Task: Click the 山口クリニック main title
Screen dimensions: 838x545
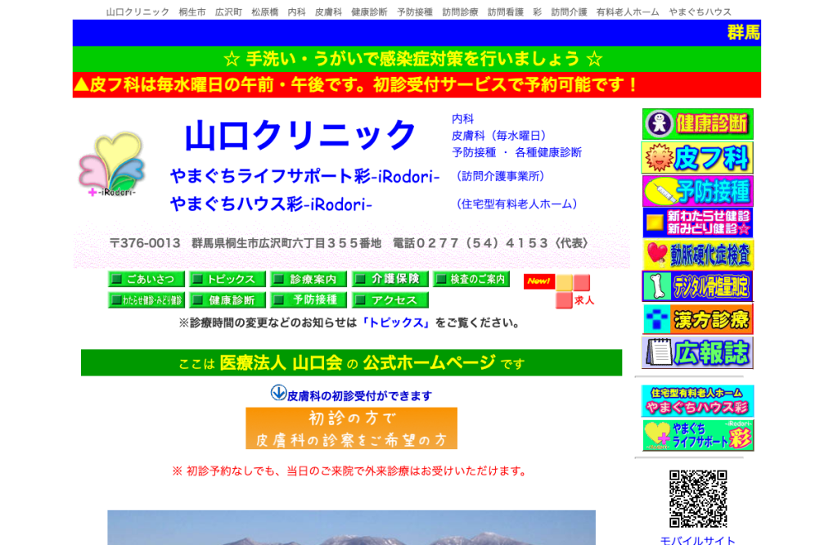Action: click(x=300, y=134)
